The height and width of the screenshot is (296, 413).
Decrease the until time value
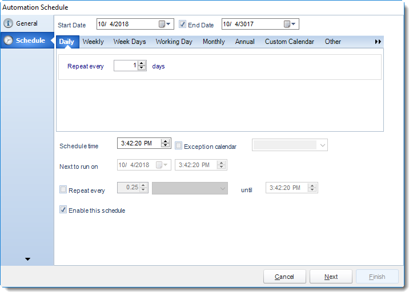click(312, 190)
